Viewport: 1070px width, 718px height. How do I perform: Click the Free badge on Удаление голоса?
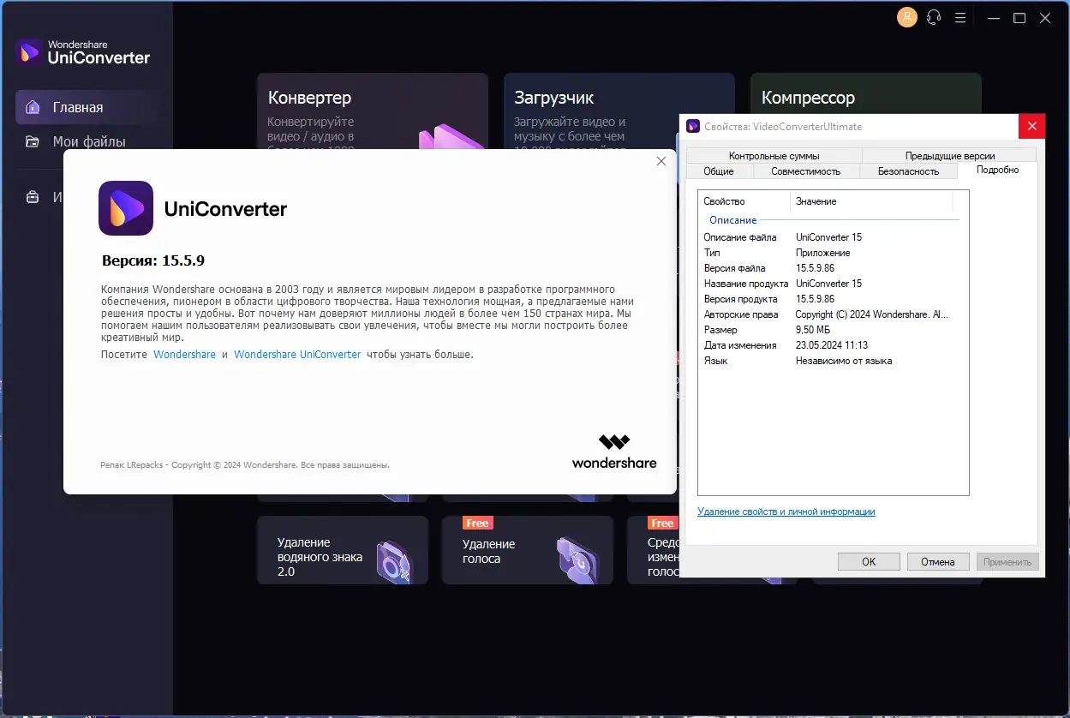(477, 523)
